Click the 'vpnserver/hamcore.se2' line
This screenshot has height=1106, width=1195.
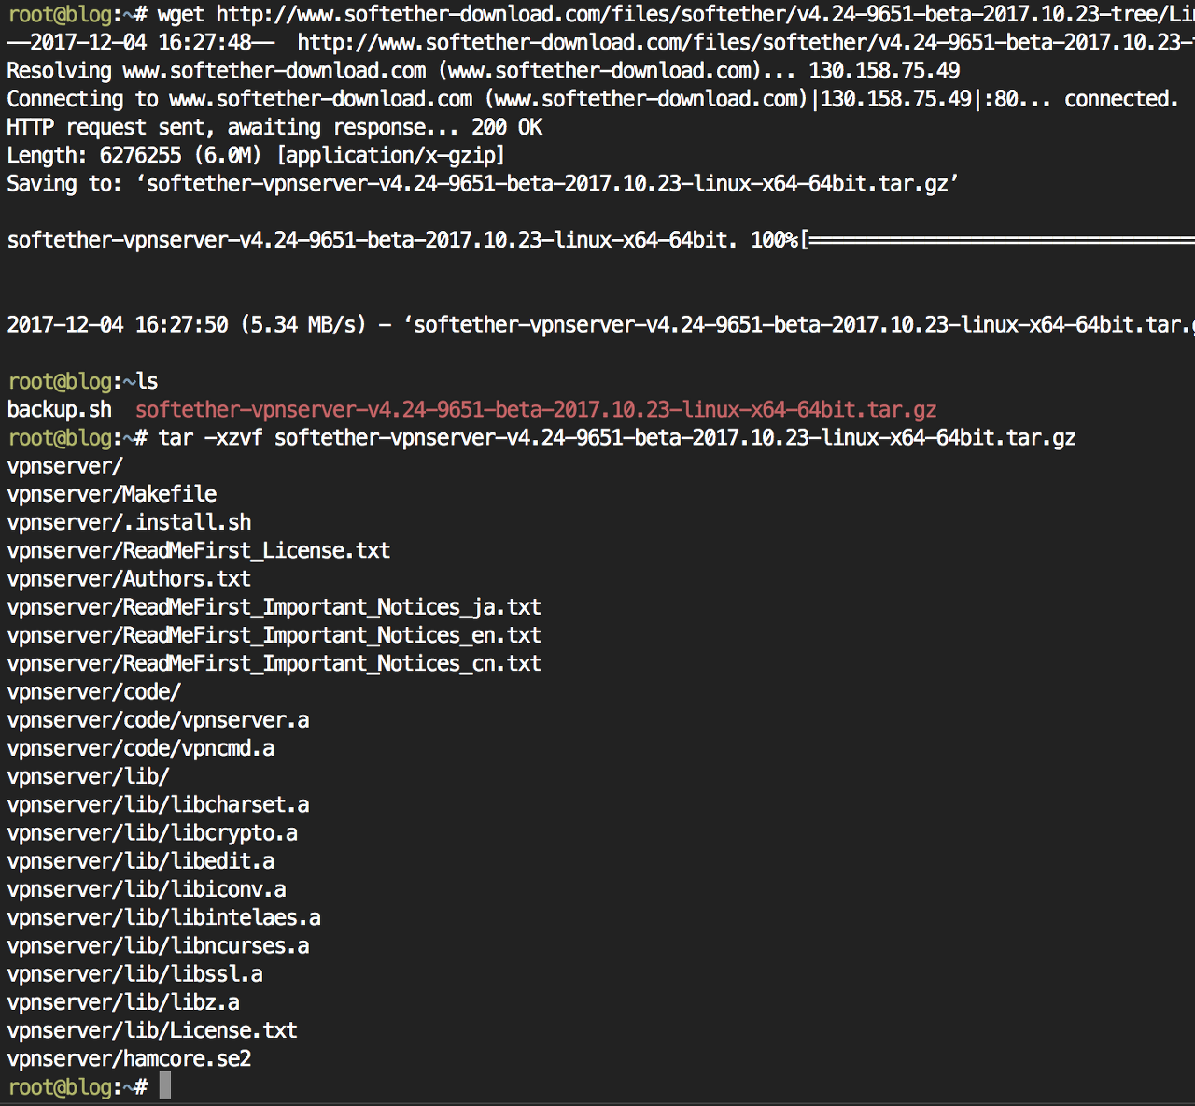(129, 1058)
